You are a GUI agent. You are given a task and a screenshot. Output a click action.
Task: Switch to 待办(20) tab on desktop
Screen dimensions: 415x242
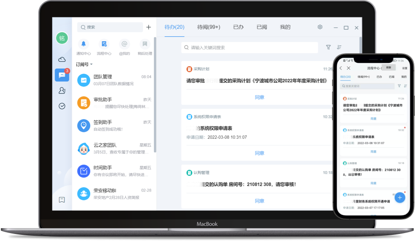(175, 27)
